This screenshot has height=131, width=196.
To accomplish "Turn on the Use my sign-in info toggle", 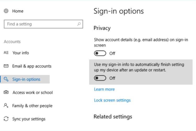I will [x=100, y=78].
